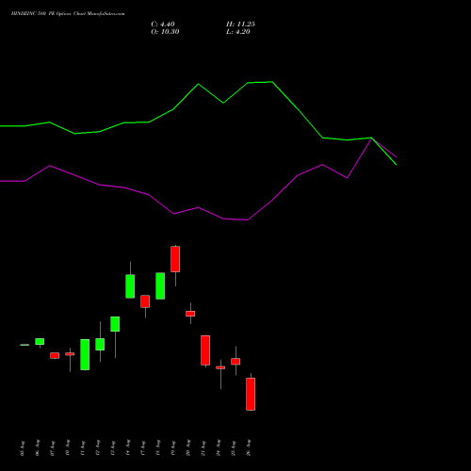Select the tall green candlestick for 11 Aug
The height and width of the screenshot is (471, 471).
(x=85, y=354)
